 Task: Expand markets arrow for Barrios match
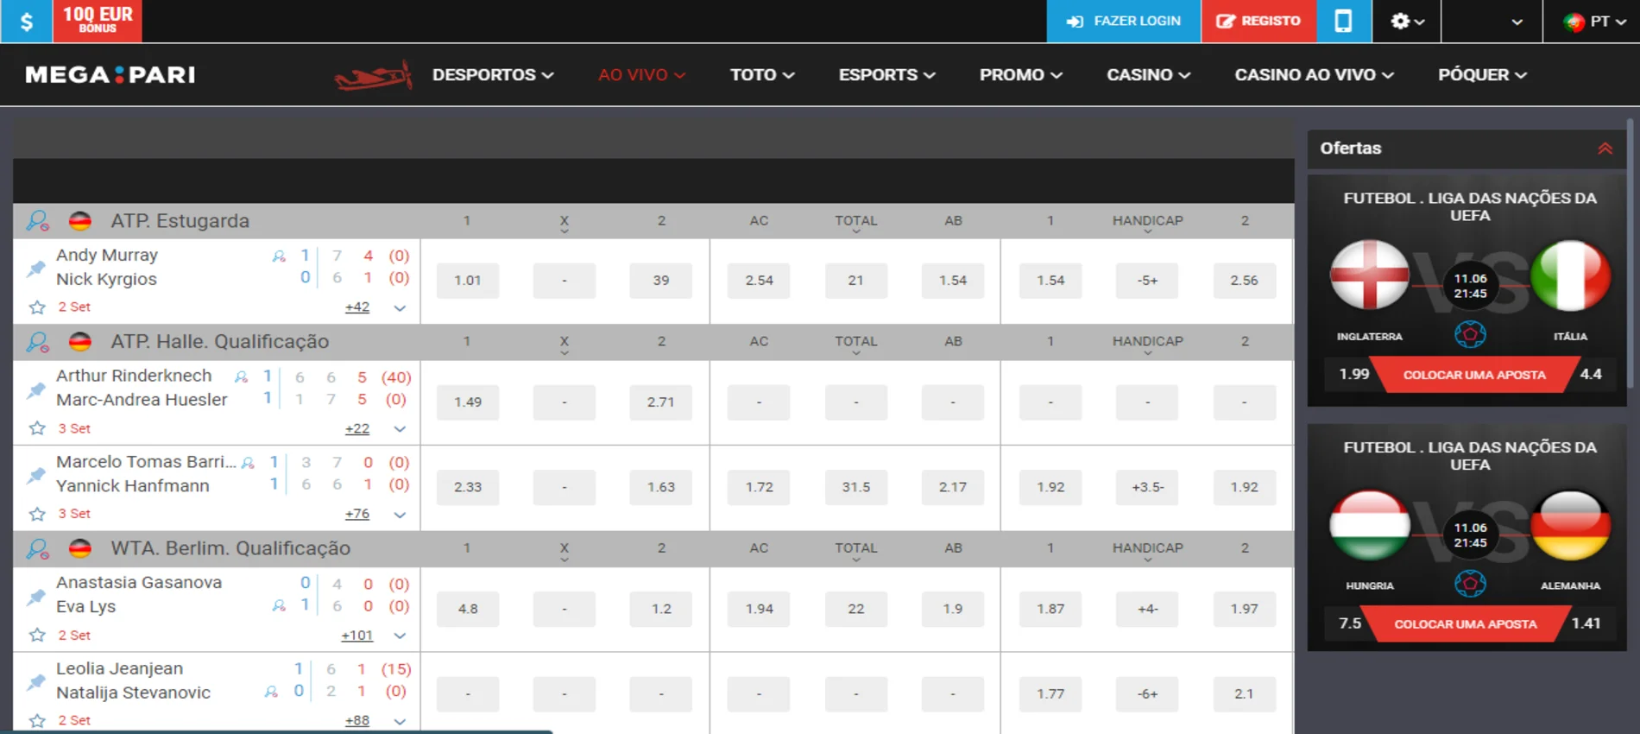click(400, 515)
